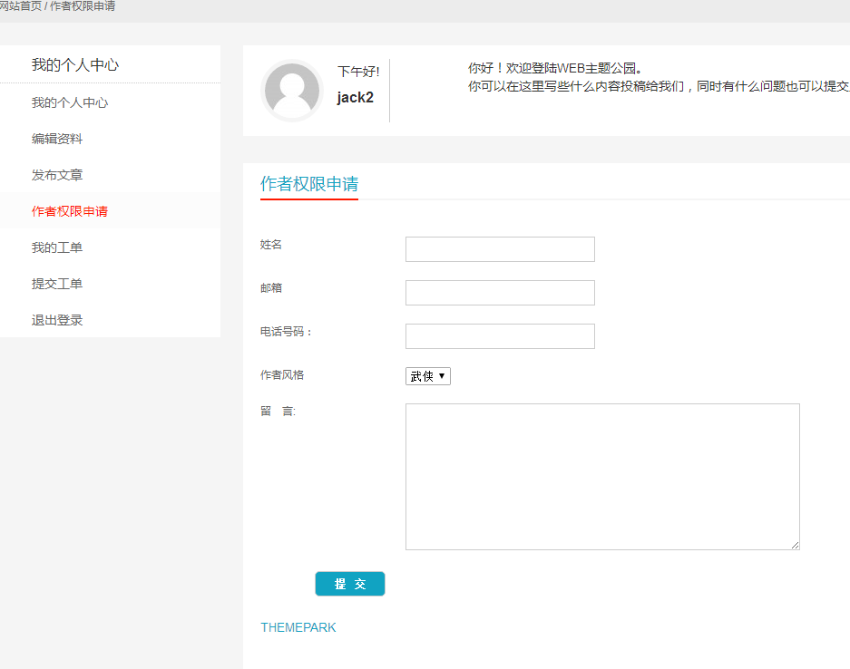Open the THEMEPARK footer link
850x669 pixels.
point(298,626)
